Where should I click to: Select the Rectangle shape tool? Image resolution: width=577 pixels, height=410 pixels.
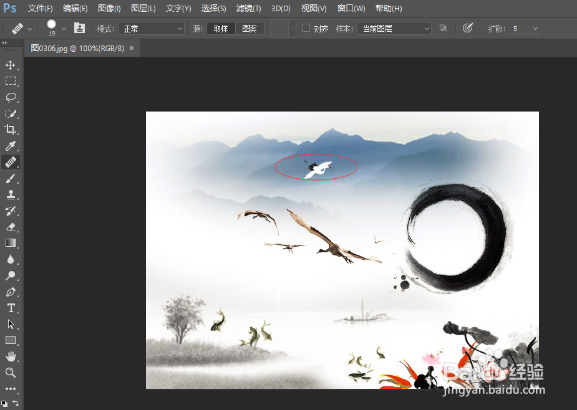tap(11, 340)
